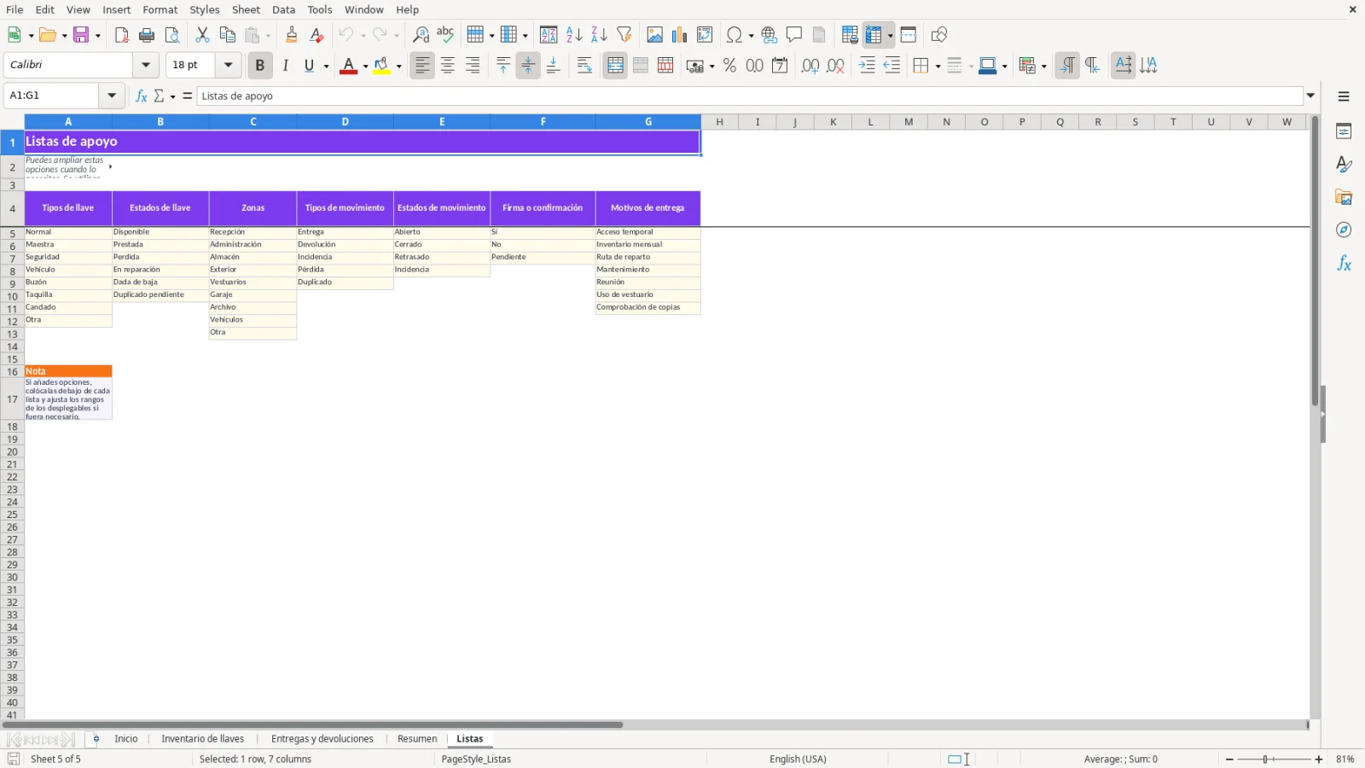Export directly as PDF
The image size is (1365, 768).
tap(122, 35)
